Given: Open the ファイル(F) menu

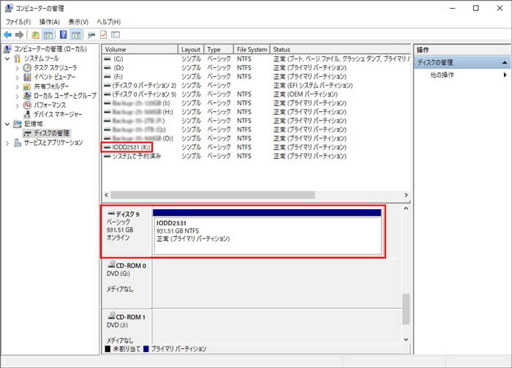Looking at the screenshot, I should click(18, 22).
